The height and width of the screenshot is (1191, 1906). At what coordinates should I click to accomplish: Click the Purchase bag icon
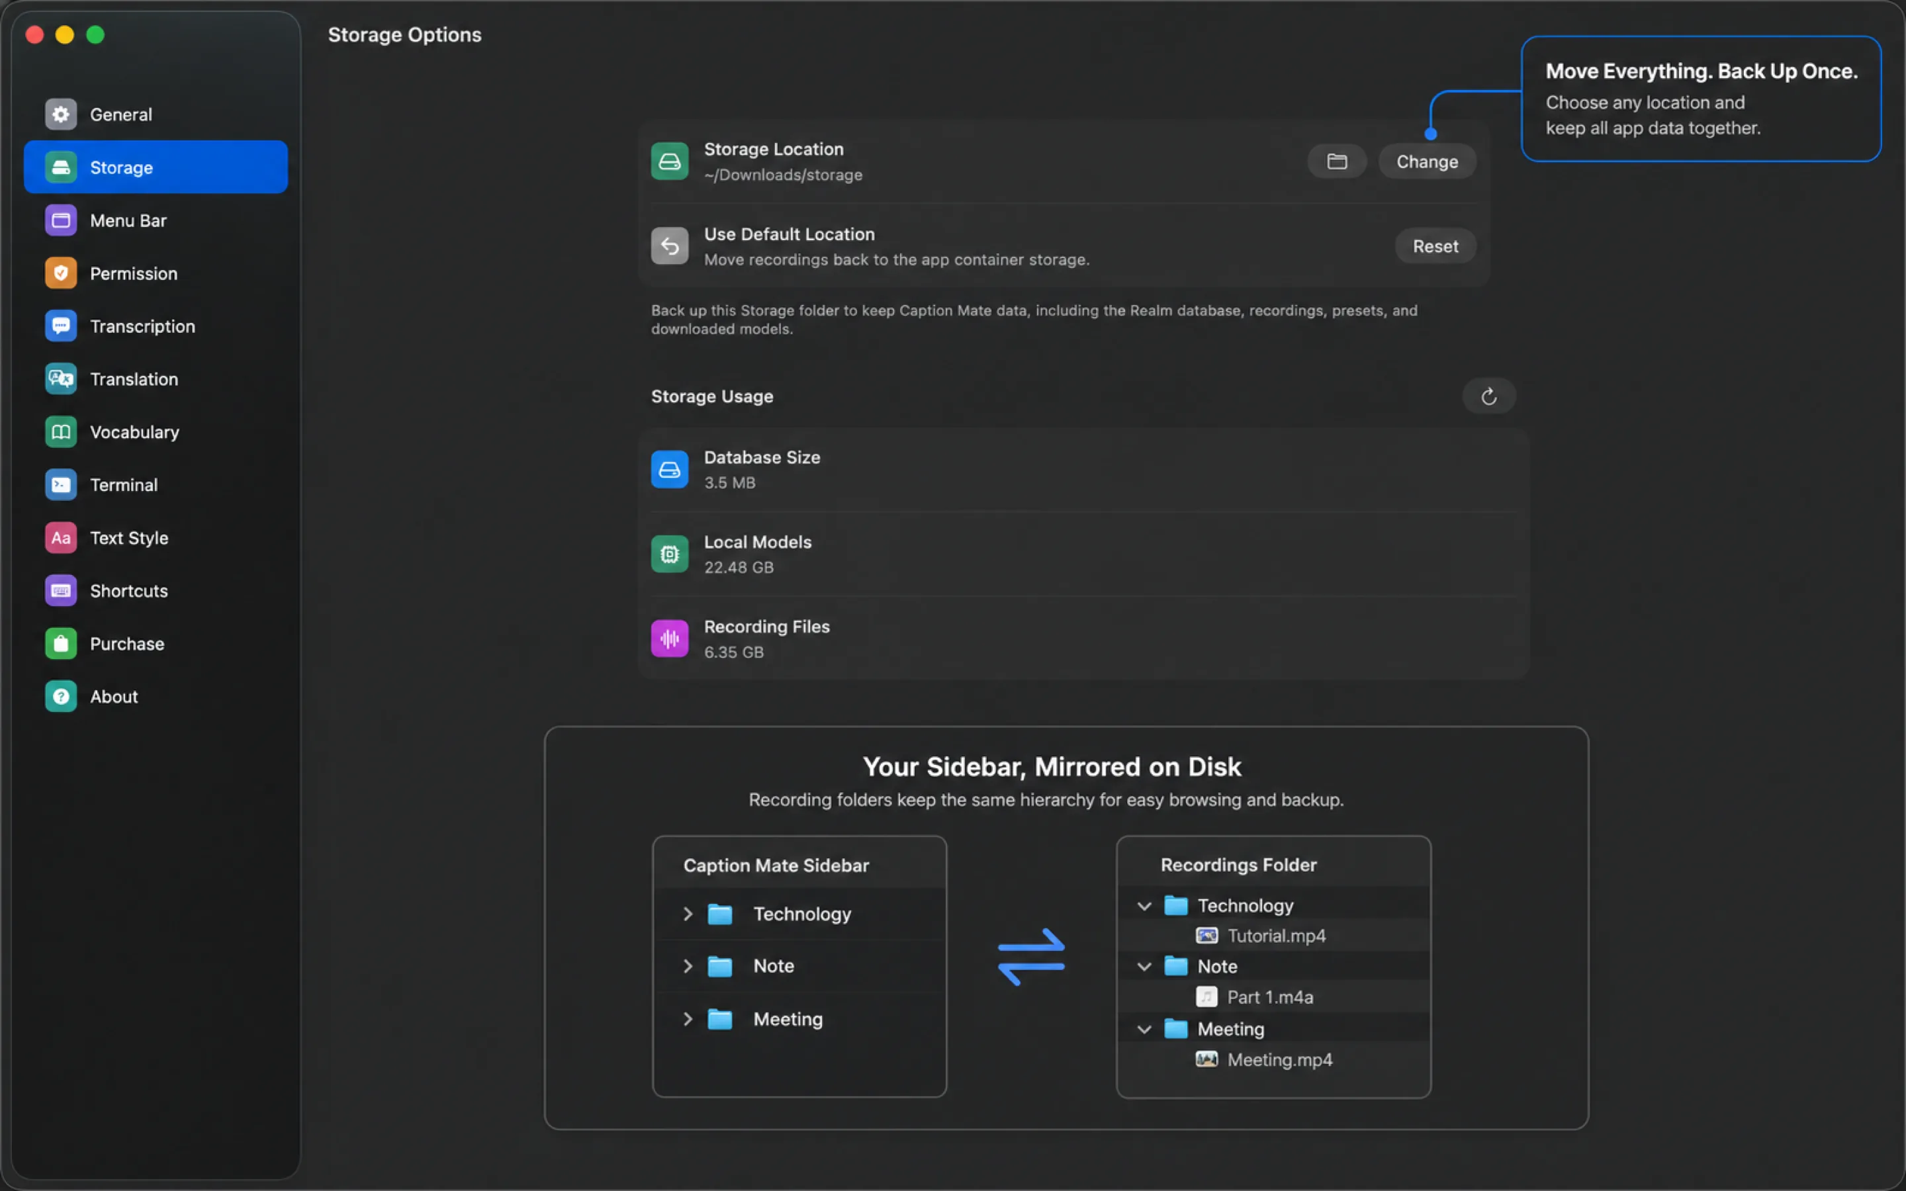point(61,644)
